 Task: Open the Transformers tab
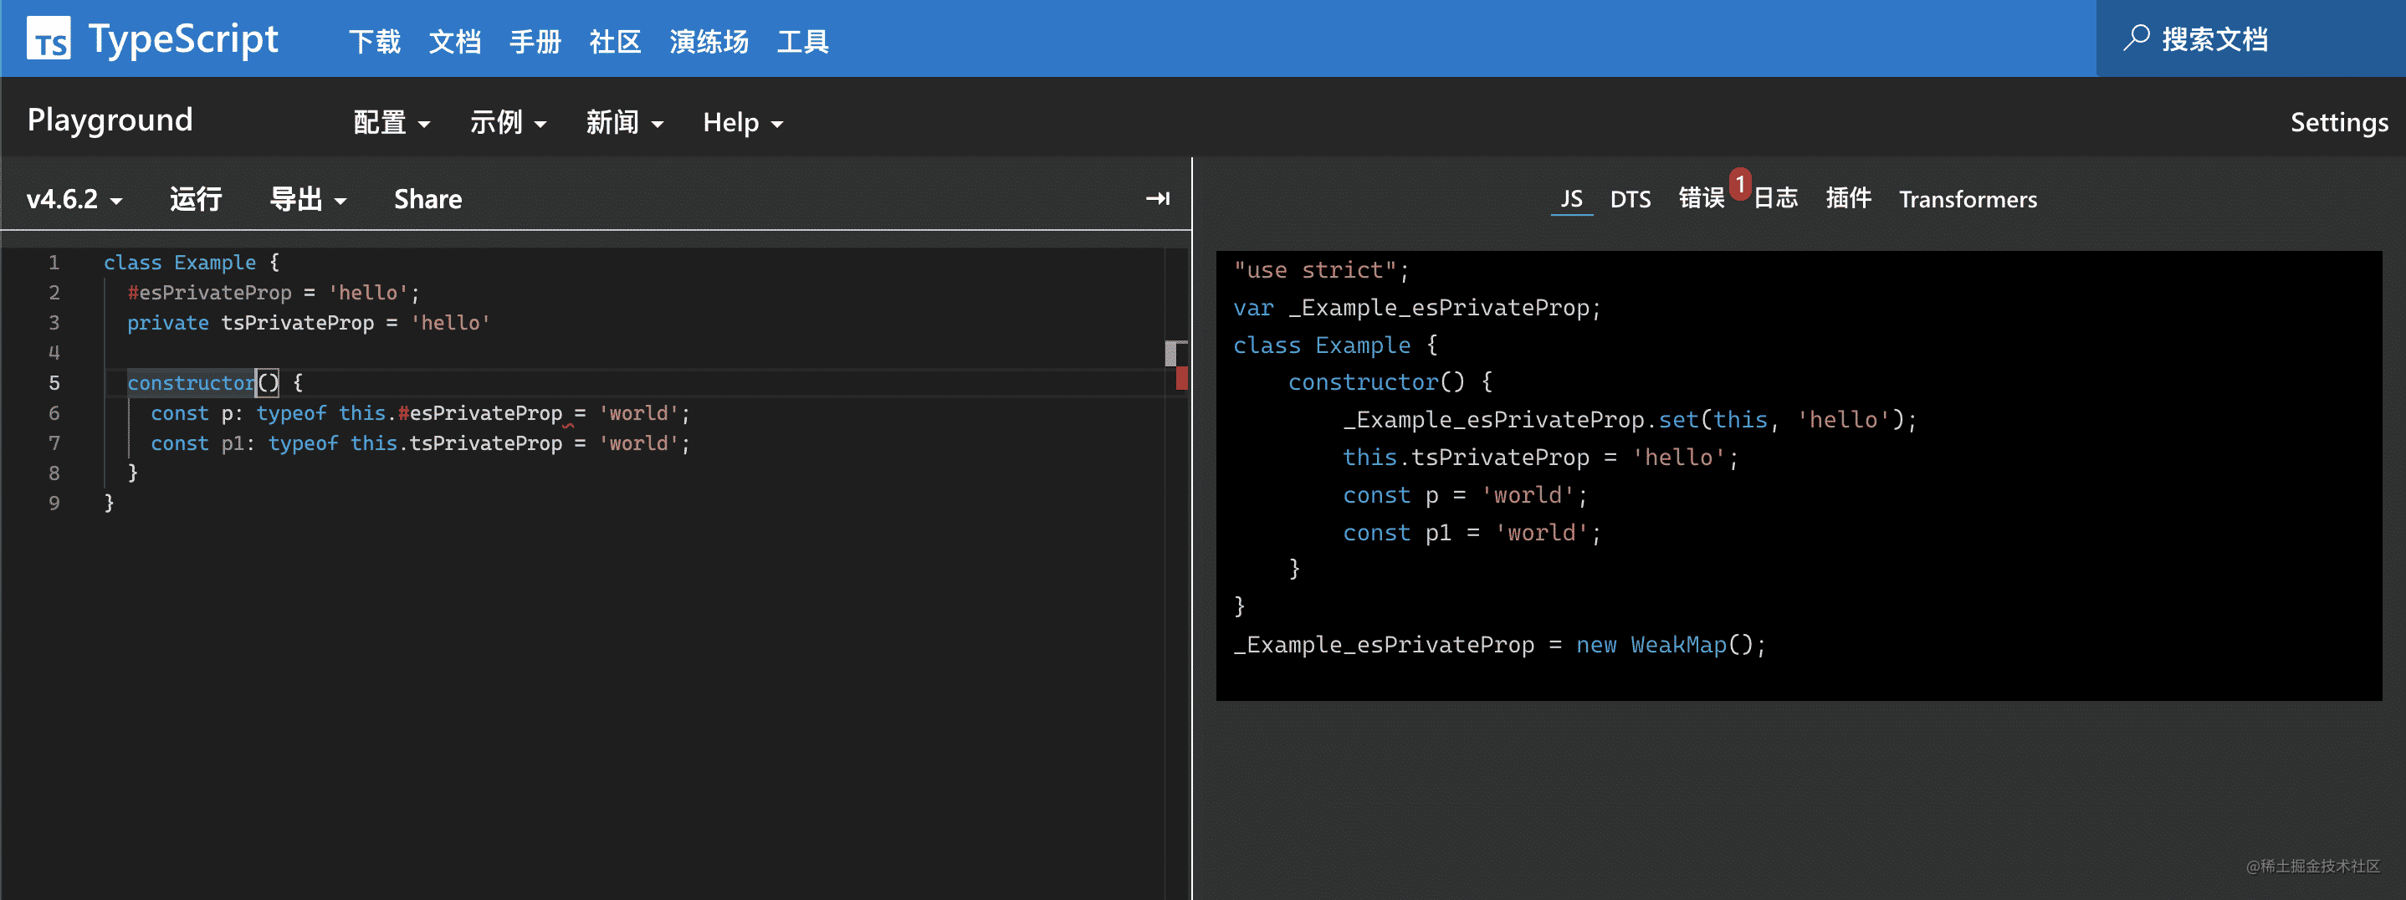(1967, 199)
